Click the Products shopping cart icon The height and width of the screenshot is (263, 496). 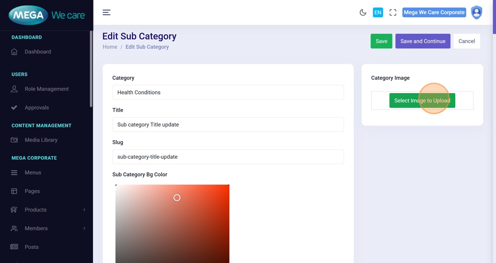click(14, 210)
